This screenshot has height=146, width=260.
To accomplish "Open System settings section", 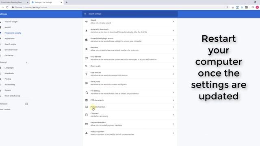I will pos(8,90).
